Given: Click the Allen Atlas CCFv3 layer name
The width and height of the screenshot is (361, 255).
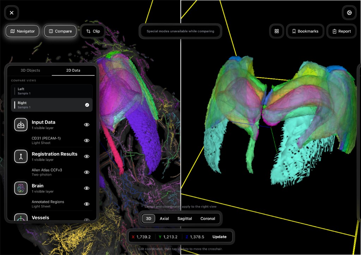Looking at the screenshot, I should 47,170.
